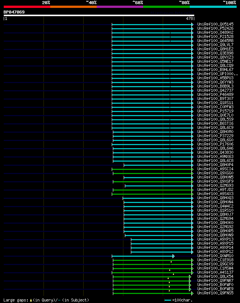The height and width of the screenshot is (303, 240).
Task: Select the UniRef100_Q8LK54 label
Action: (215, 276)
